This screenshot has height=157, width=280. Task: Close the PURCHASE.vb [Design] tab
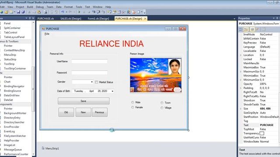coord(145,18)
